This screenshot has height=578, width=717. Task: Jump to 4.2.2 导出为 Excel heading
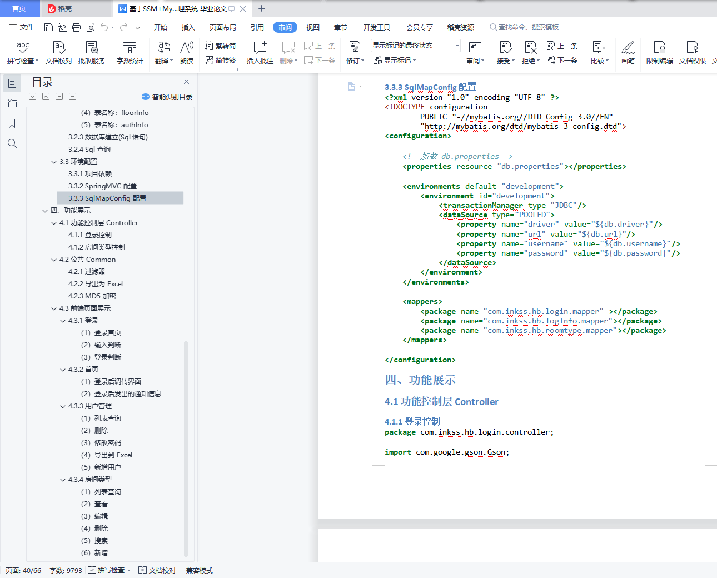(x=96, y=283)
